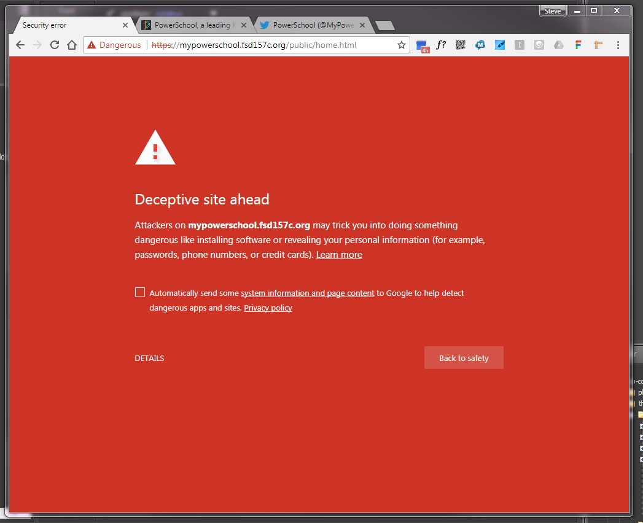643x523 pixels.
Task: Close the PowerSchool, a leading tab
Action: click(x=244, y=25)
